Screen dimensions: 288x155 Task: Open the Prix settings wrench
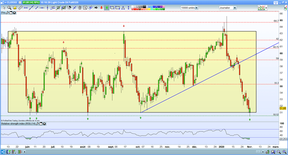[8, 13]
